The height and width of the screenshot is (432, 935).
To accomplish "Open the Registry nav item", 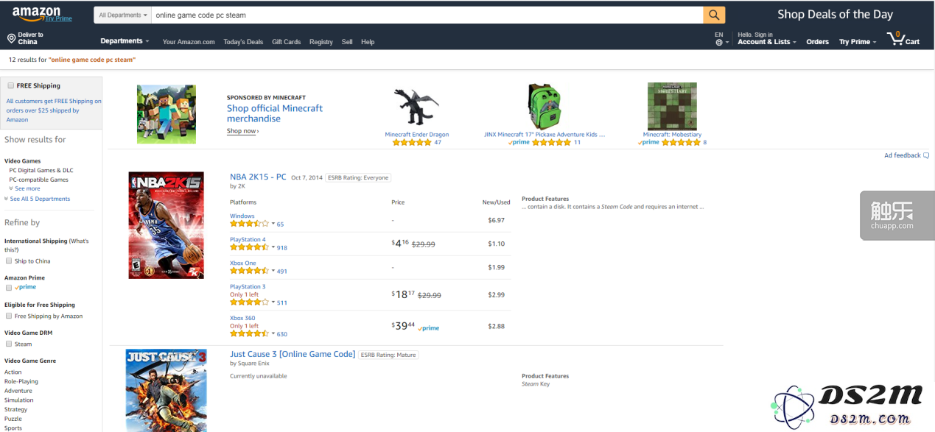I will (x=321, y=42).
